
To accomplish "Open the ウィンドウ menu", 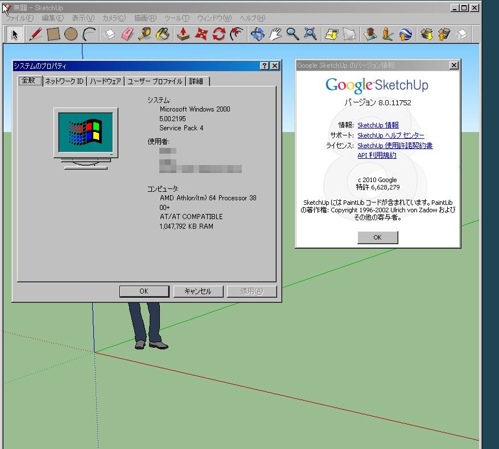I will tap(215, 18).
